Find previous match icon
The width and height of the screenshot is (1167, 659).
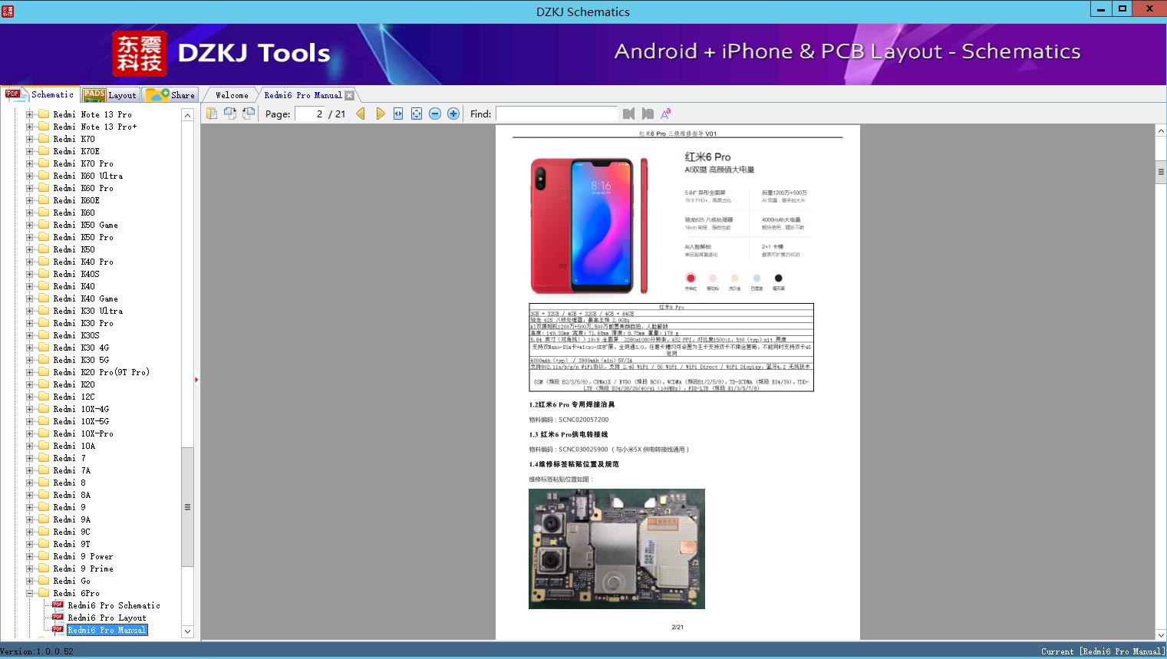629,114
